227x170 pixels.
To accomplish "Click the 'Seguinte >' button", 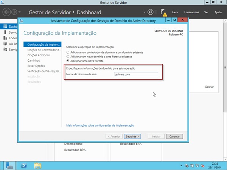I will (132, 136).
